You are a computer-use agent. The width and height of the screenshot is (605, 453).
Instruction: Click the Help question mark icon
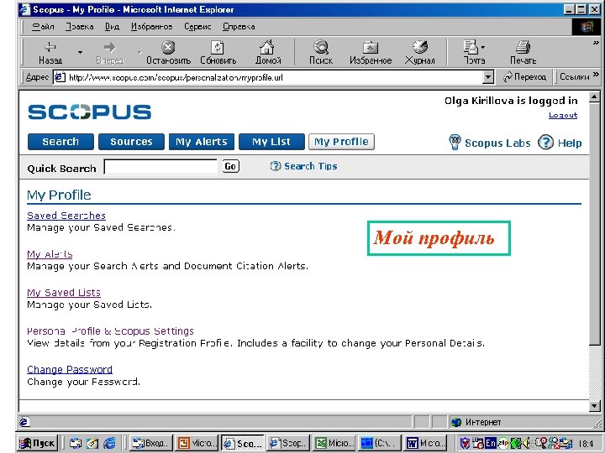coord(545,142)
